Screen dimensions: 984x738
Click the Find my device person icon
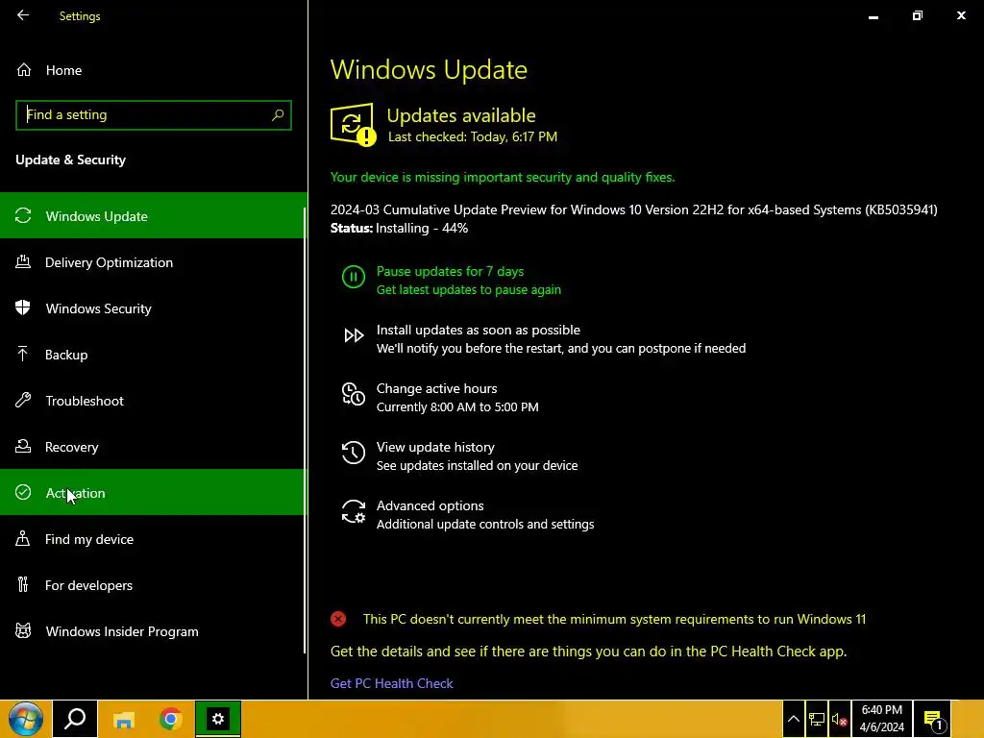23,538
